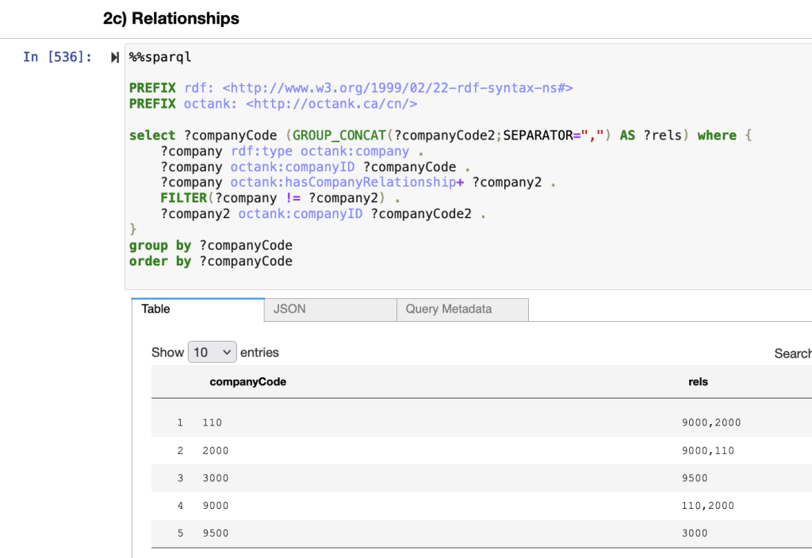Viewport: 812px width, 558px height.
Task: Change entries count using the 10 selector
Action: point(213,352)
